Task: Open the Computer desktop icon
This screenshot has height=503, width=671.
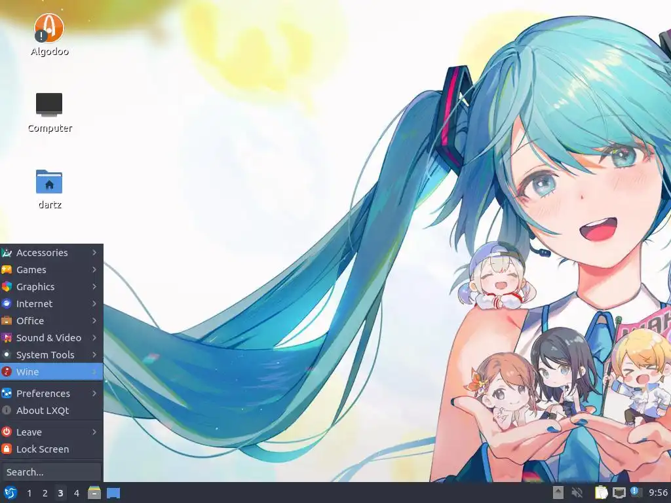Action: coord(49,113)
